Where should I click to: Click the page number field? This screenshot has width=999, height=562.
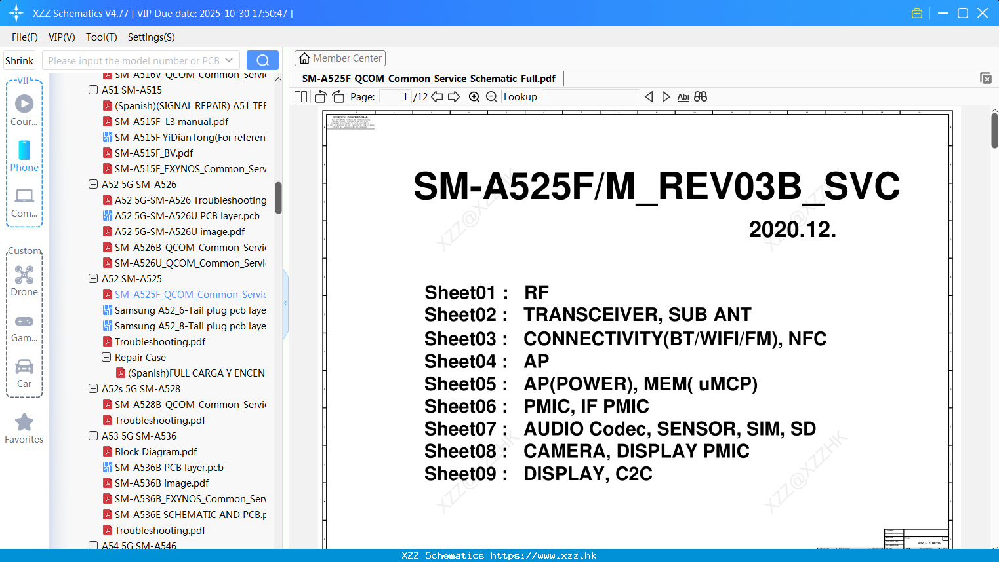[395, 96]
